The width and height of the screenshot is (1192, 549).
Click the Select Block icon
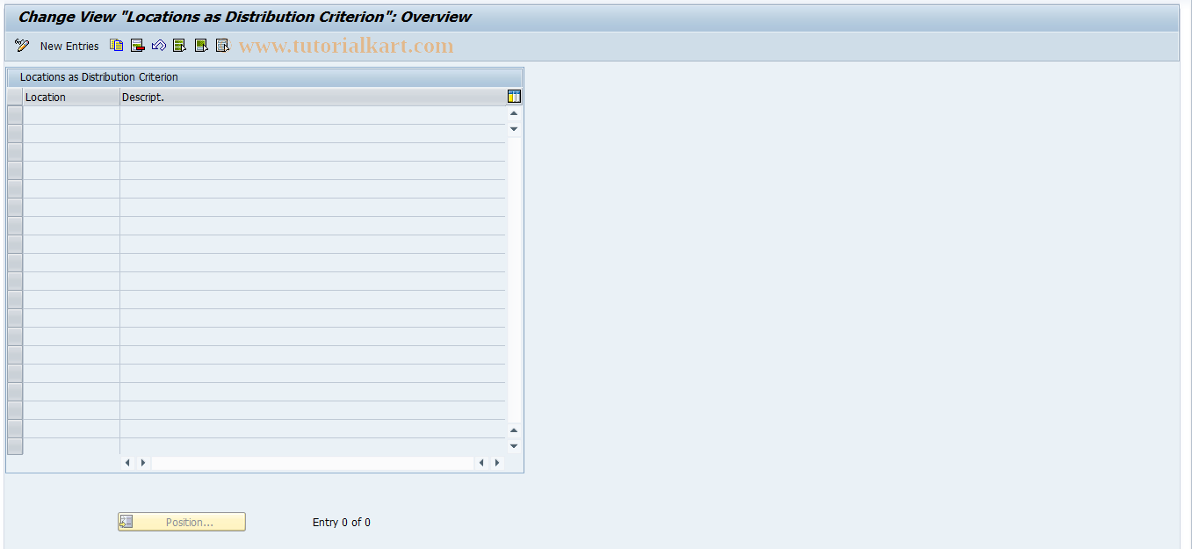coord(201,46)
